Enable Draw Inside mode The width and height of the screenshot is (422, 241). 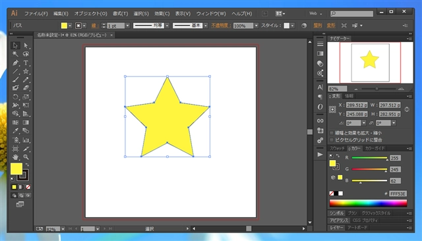[28, 196]
